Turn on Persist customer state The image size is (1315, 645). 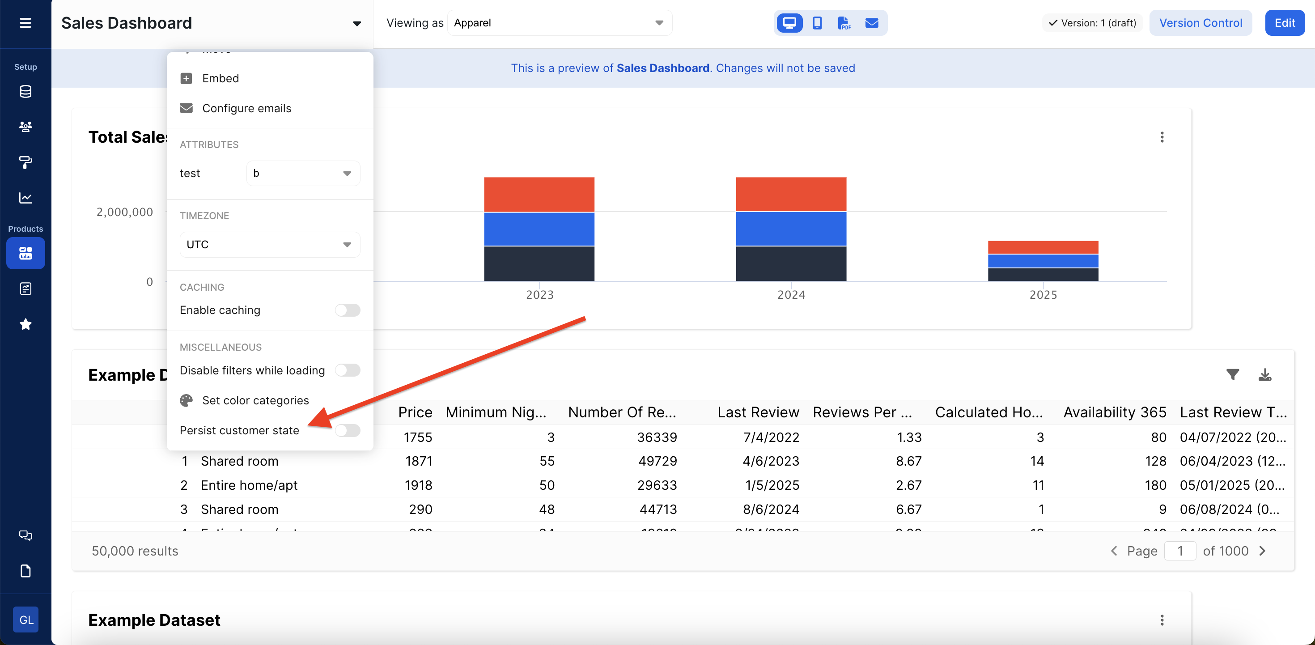pos(347,430)
